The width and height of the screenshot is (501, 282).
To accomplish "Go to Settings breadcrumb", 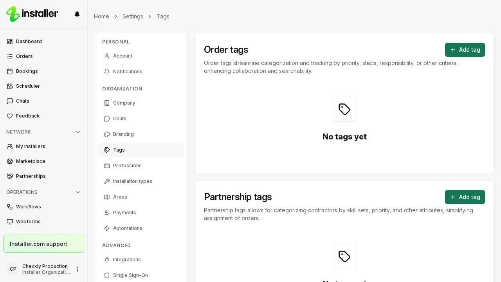I will tap(133, 16).
